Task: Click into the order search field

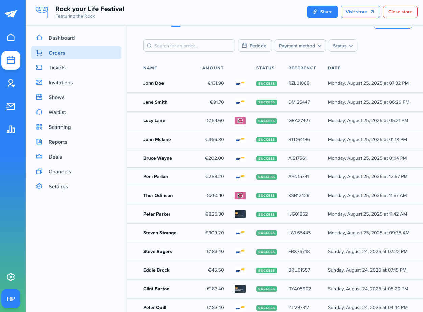Action: (x=189, y=46)
